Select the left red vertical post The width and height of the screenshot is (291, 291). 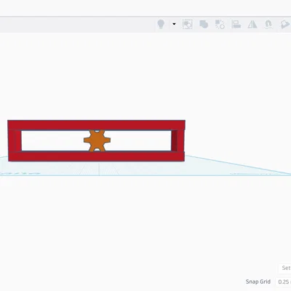pyautogui.click(x=15, y=141)
